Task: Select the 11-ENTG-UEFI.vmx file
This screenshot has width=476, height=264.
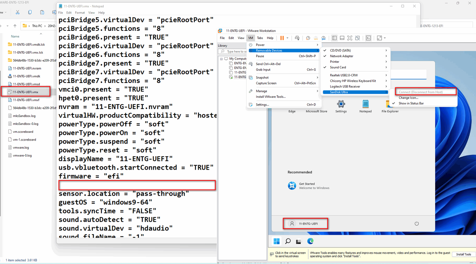Action: [25, 91]
